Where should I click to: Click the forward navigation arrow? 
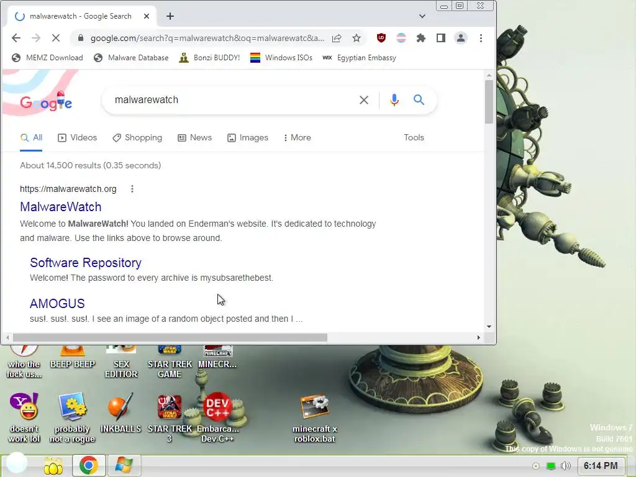(35, 38)
